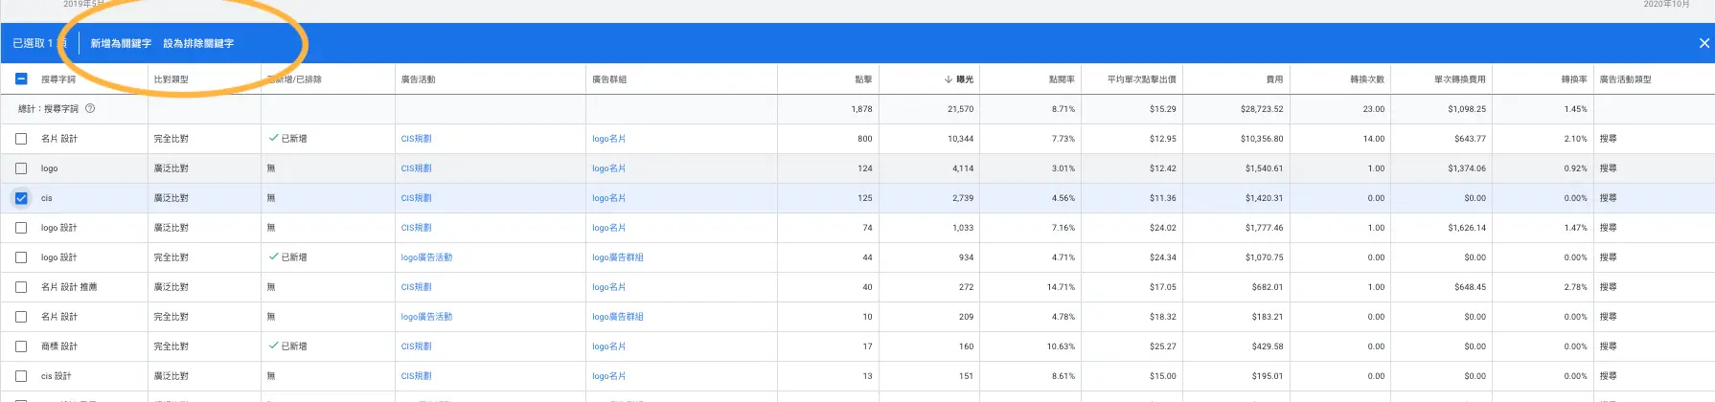1715x402 pixels.
Task: Sort by the 點閱率 column header
Action: [x=1062, y=79]
